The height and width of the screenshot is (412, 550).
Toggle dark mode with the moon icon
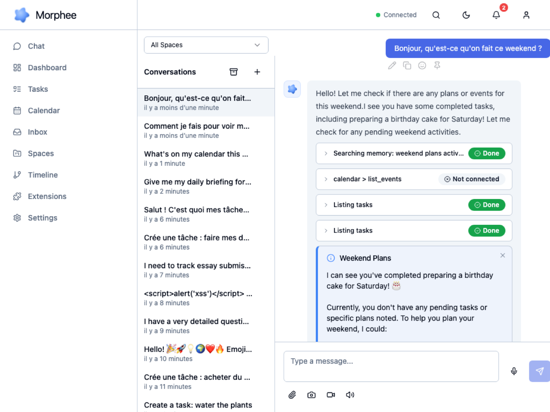click(x=466, y=15)
